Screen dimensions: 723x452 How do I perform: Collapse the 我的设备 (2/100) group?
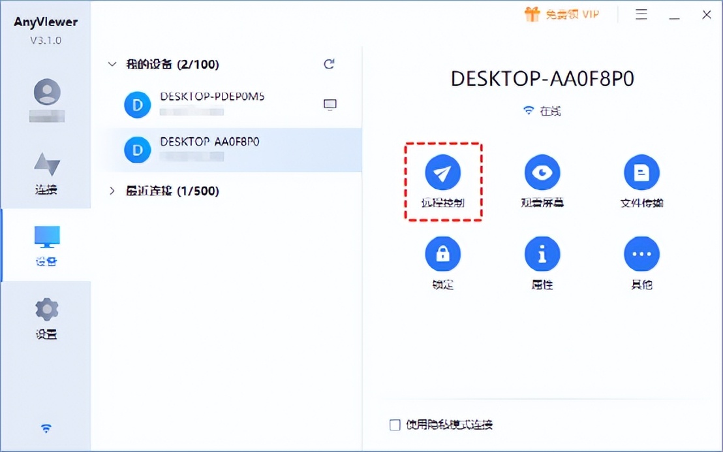(112, 64)
